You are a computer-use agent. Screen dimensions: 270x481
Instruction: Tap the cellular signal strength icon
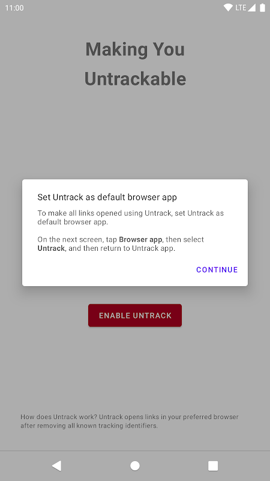coord(251,8)
